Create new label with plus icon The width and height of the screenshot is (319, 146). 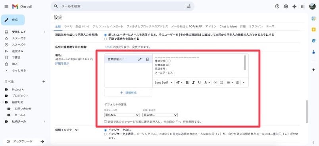click(x=44, y=82)
